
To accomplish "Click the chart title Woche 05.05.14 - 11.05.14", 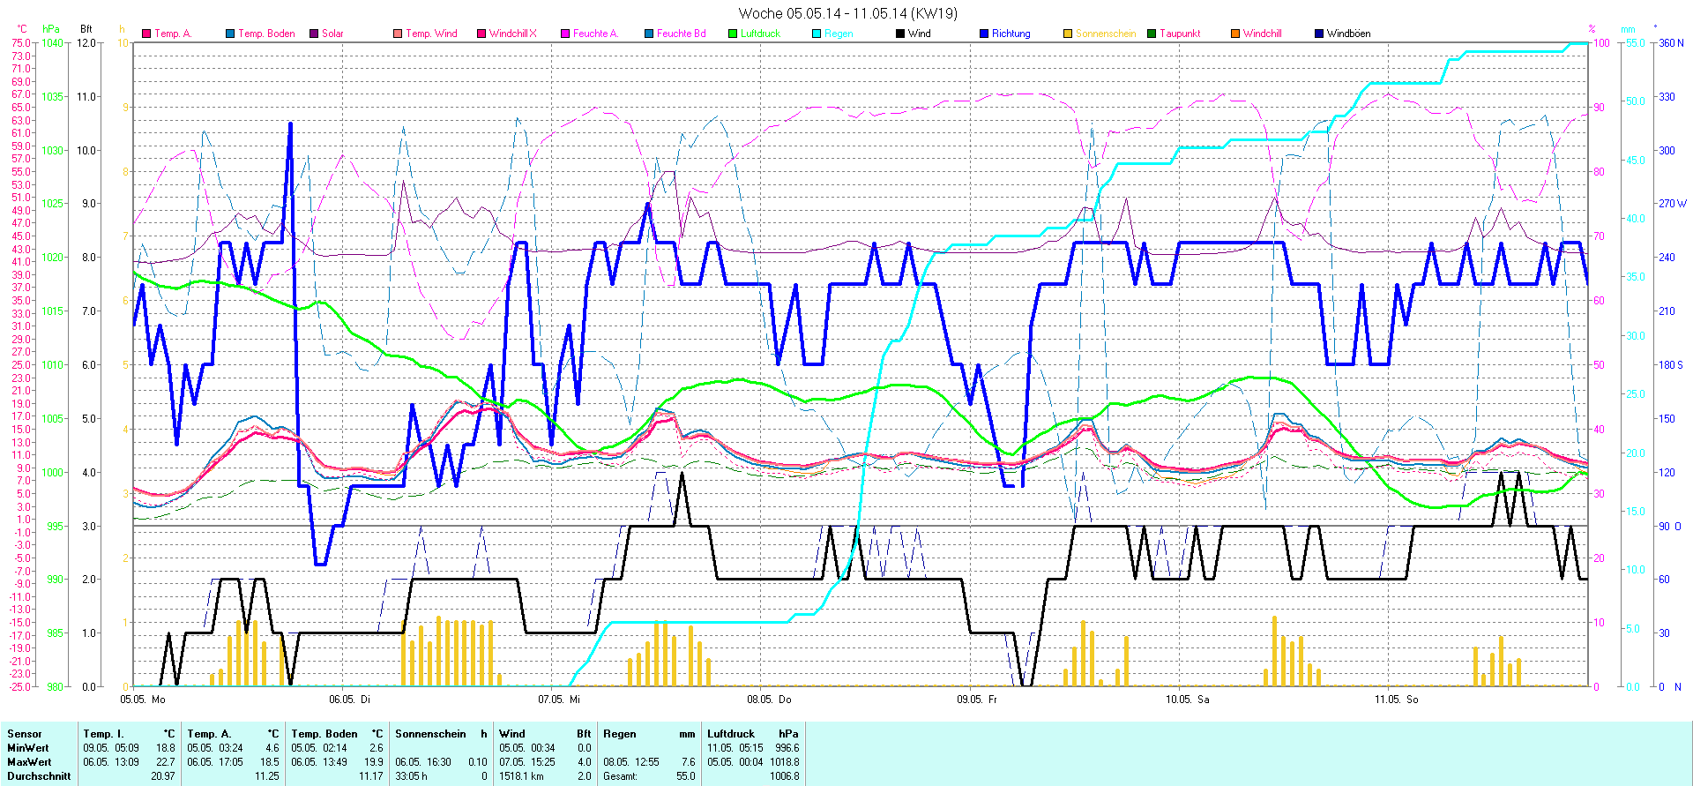I will tap(847, 13).
